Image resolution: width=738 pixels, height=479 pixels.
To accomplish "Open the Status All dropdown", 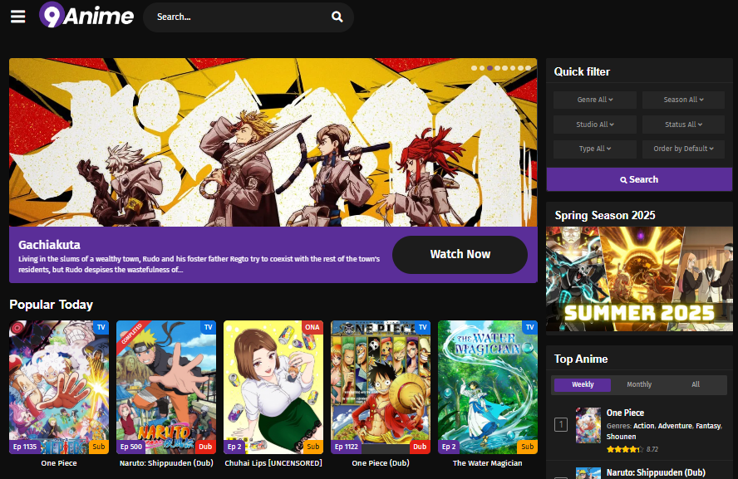I will [x=683, y=125].
